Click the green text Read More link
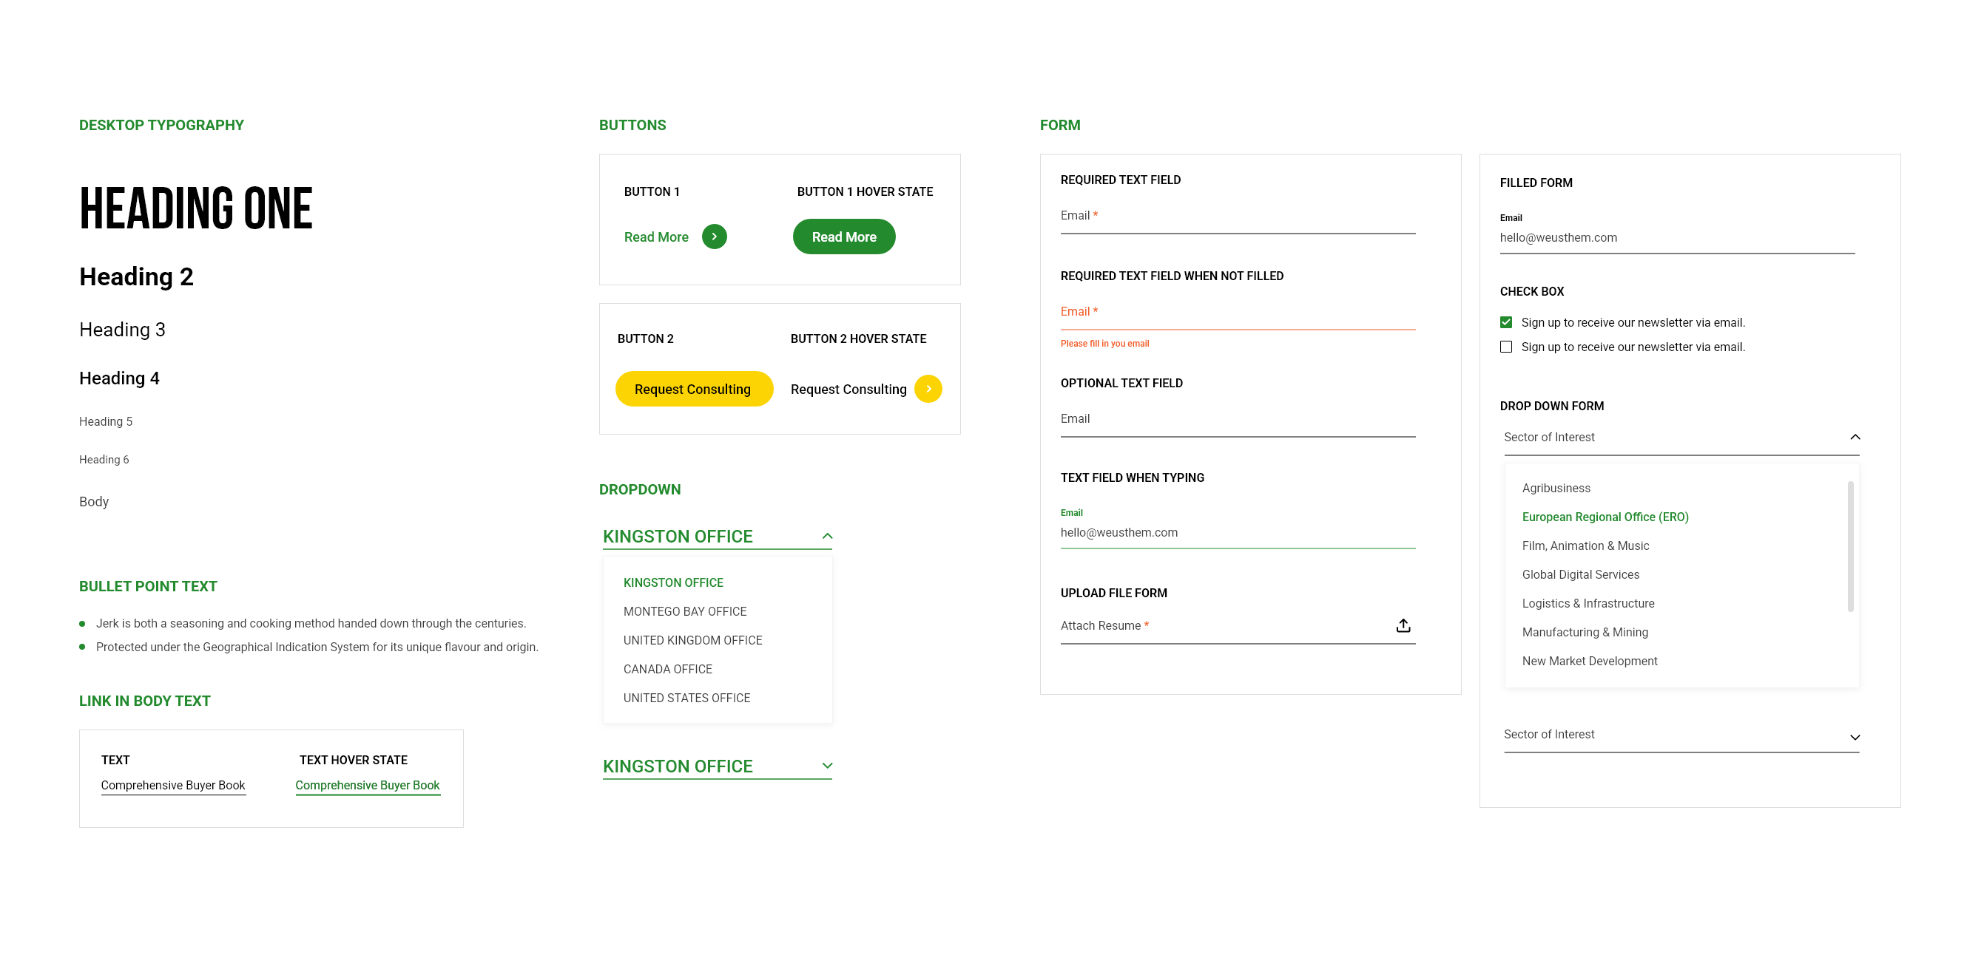Image resolution: width=1967 pixels, height=969 pixels. 656,237
